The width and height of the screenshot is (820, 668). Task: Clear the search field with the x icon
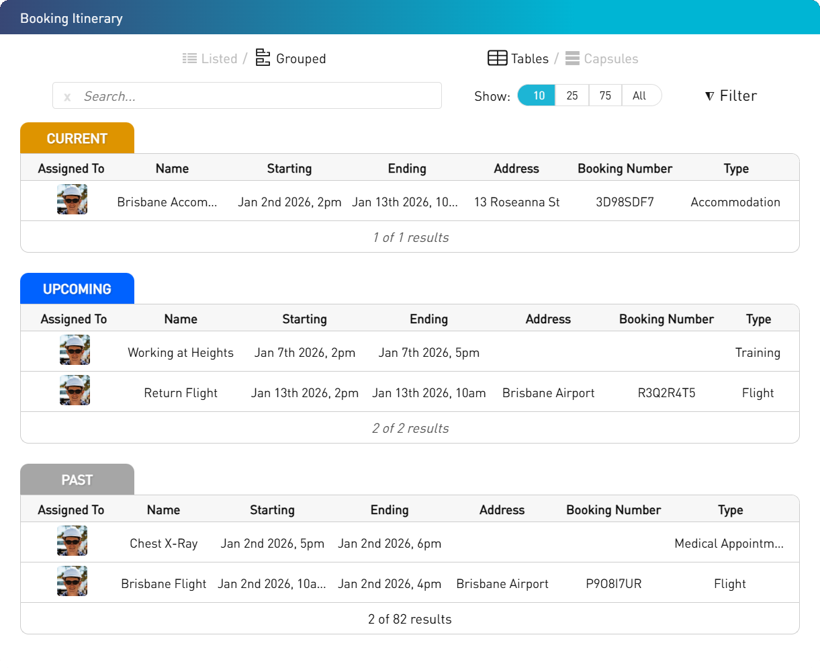pyautogui.click(x=66, y=96)
